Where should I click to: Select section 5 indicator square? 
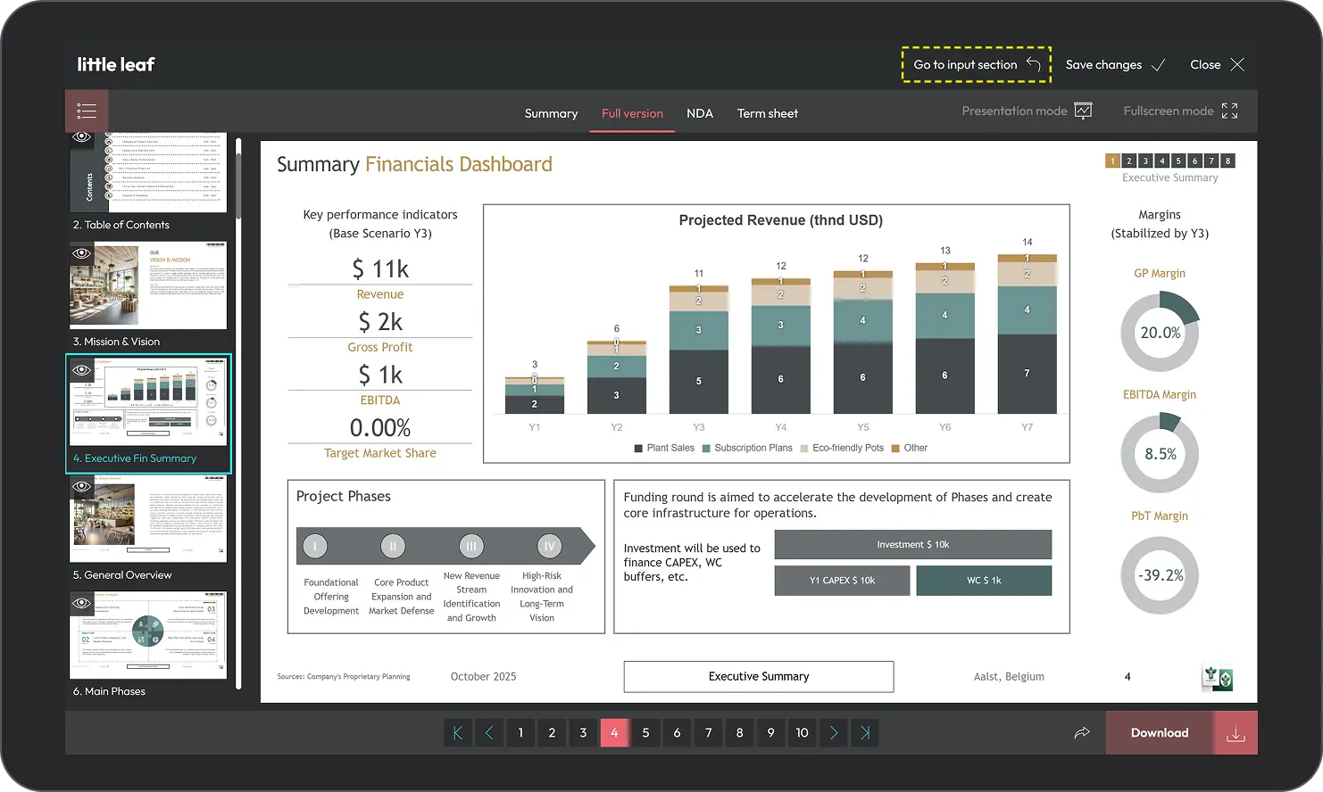click(1178, 161)
